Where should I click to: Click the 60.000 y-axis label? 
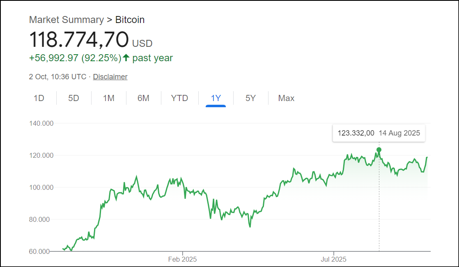pos(39,251)
